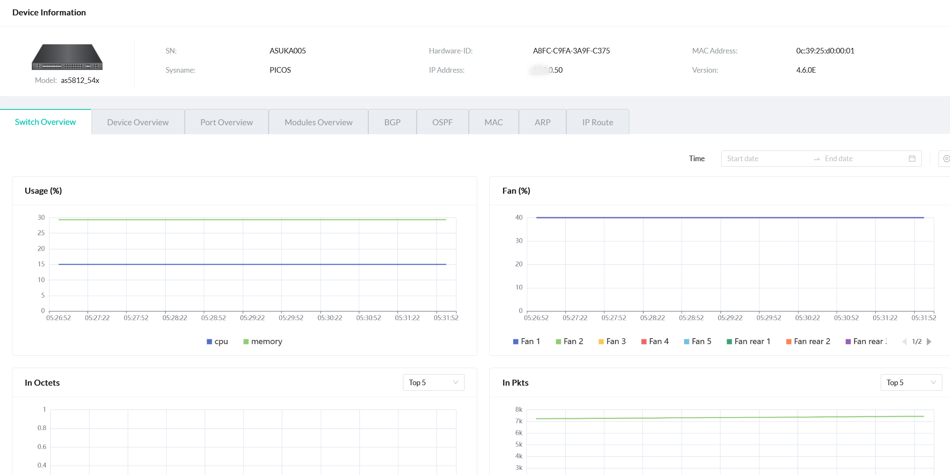This screenshot has height=475, width=950.
Task: Click the End date input field
Action: pyautogui.click(x=860, y=159)
